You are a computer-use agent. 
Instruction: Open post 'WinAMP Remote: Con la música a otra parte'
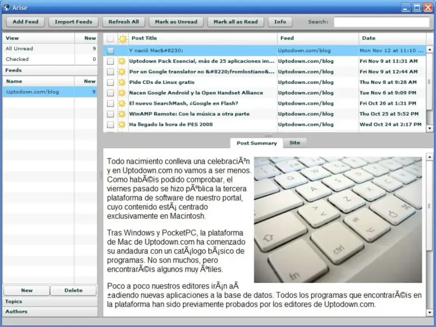coord(189,114)
